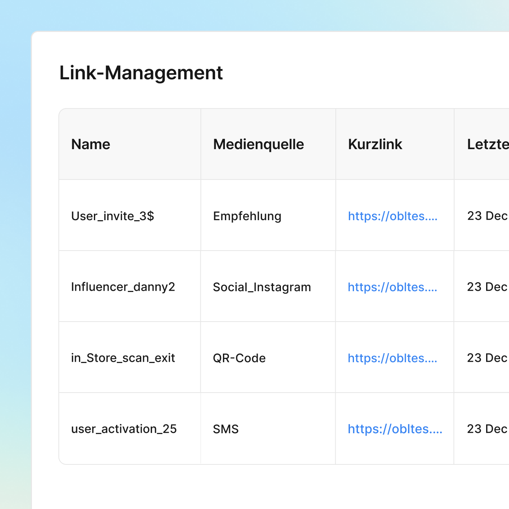Click the Social_Instagram media source cell
The height and width of the screenshot is (509, 509).
[x=262, y=287]
